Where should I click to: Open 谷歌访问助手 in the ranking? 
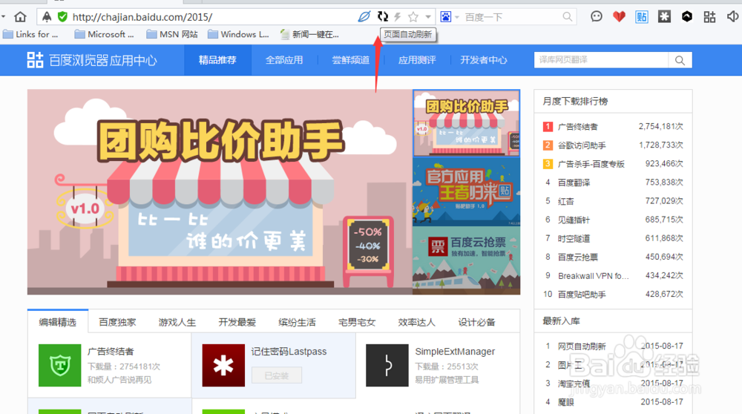click(x=582, y=145)
